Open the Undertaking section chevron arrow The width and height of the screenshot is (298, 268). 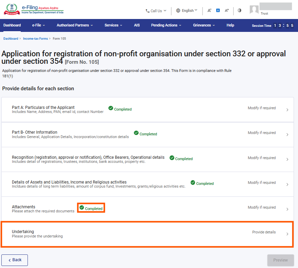click(x=287, y=234)
